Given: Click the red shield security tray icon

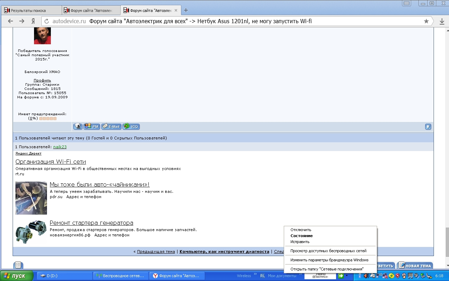Looking at the screenshot, I should [x=397, y=276].
